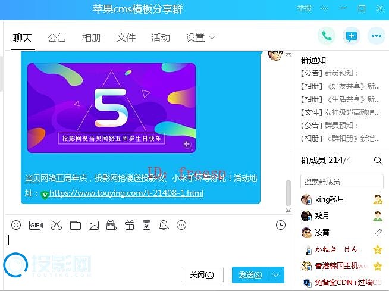Click the admin badge beside 残月

click(378, 216)
